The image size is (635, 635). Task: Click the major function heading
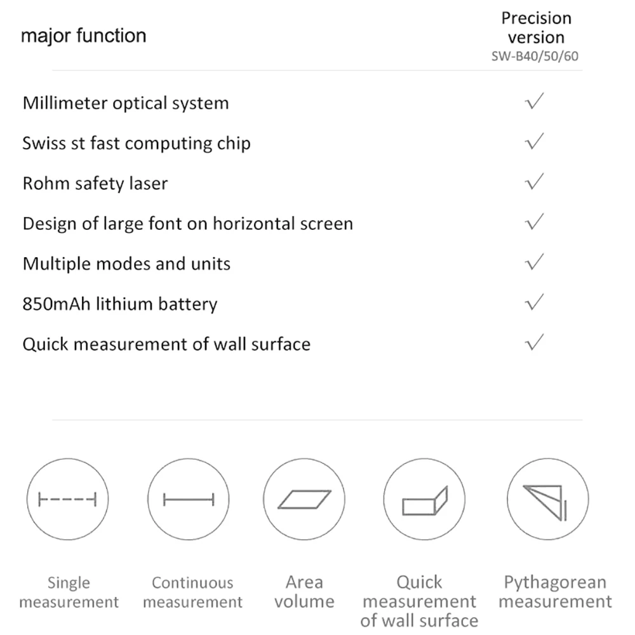pos(84,36)
